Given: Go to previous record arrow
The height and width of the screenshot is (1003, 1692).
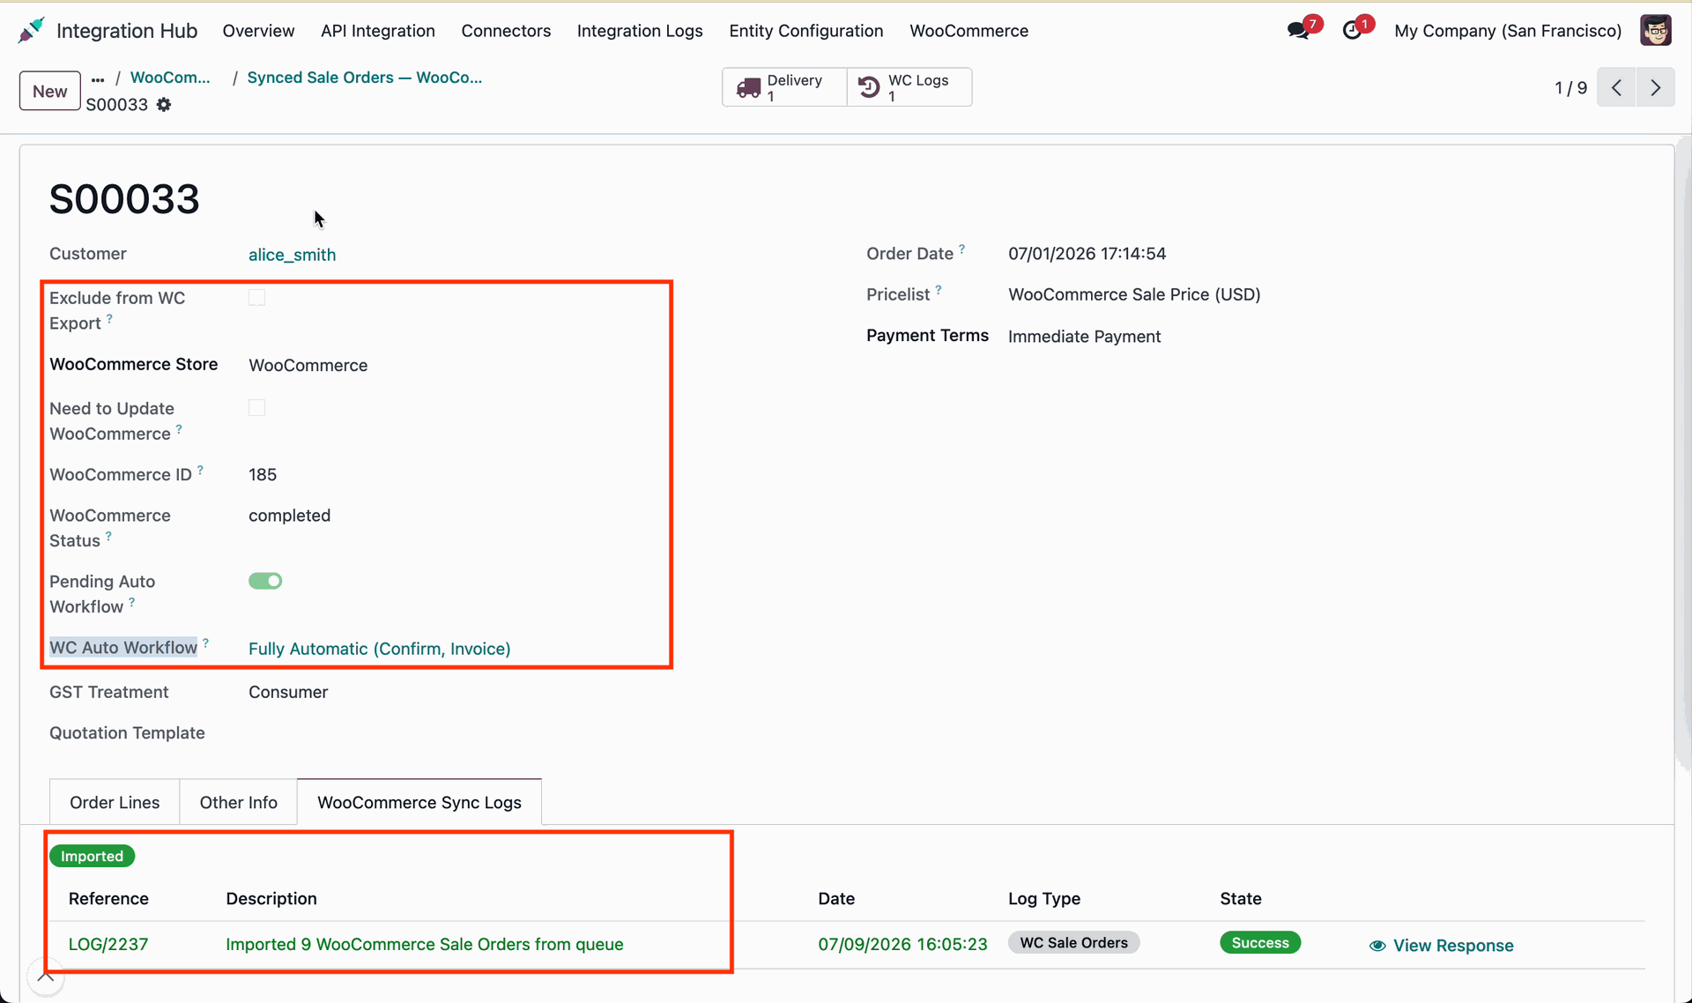Looking at the screenshot, I should [x=1616, y=87].
